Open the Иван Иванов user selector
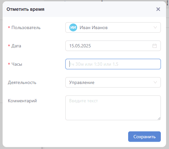Viewport: 169px width, 149px height. (x=113, y=27)
